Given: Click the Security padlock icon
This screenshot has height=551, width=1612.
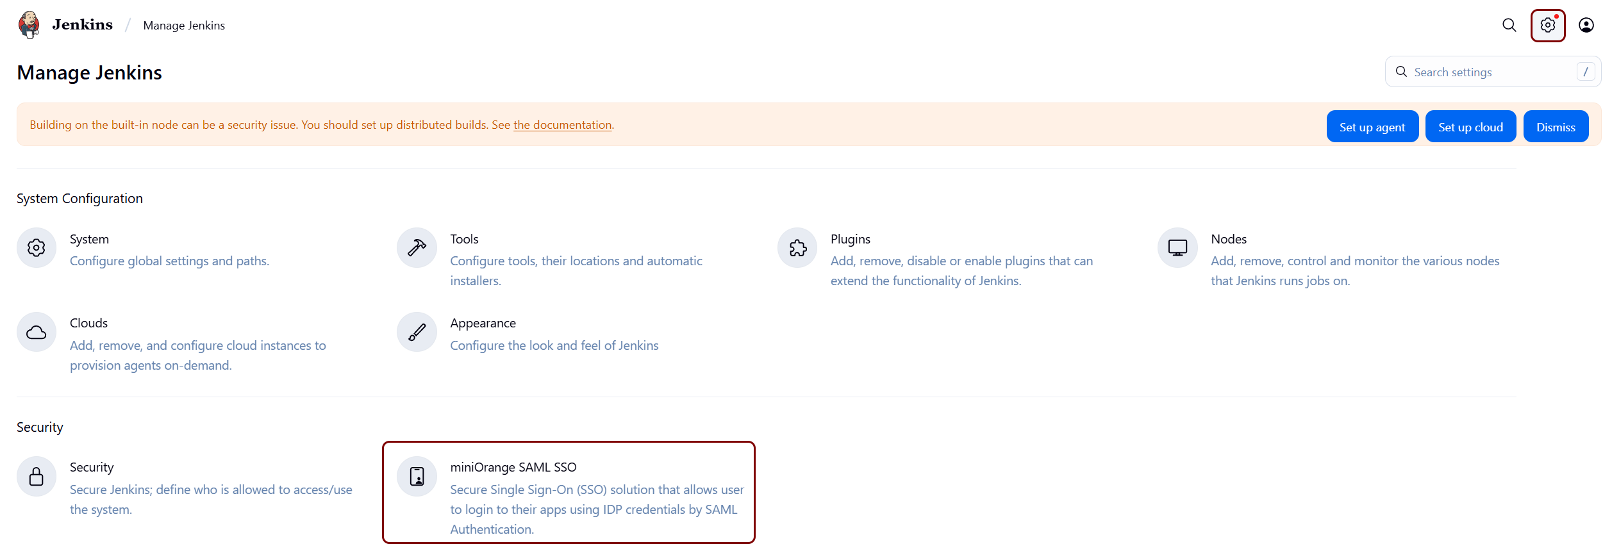Looking at the screenshot, I should (37, 477).
